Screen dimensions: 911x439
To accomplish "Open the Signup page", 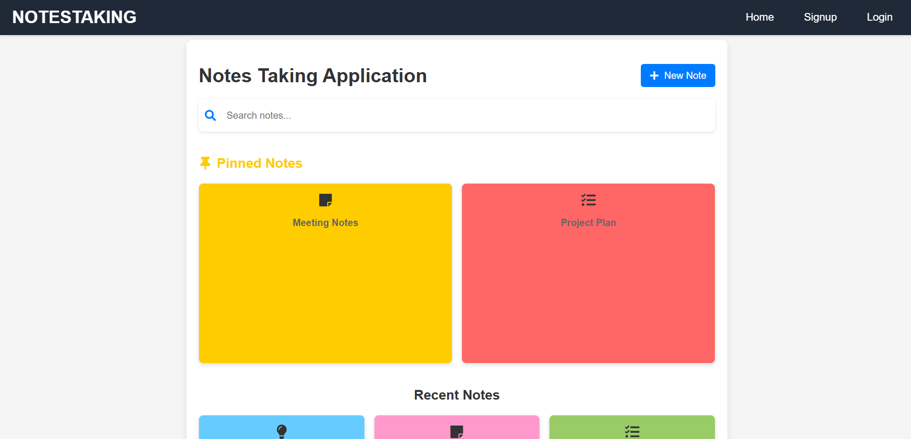I will click(820, 17).
